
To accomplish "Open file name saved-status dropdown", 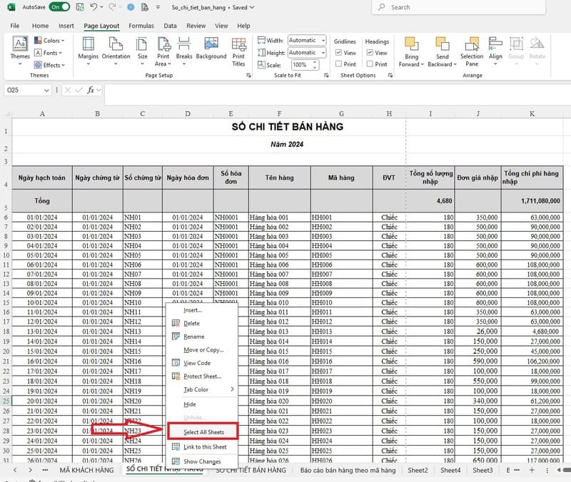I will (252, 7).
